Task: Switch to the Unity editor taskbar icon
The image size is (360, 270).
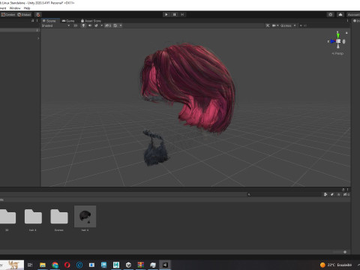Action: pyautogui.click(x=165, y=265)
